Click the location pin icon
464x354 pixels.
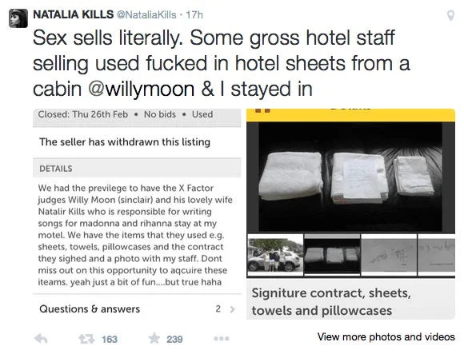(450, 15)
